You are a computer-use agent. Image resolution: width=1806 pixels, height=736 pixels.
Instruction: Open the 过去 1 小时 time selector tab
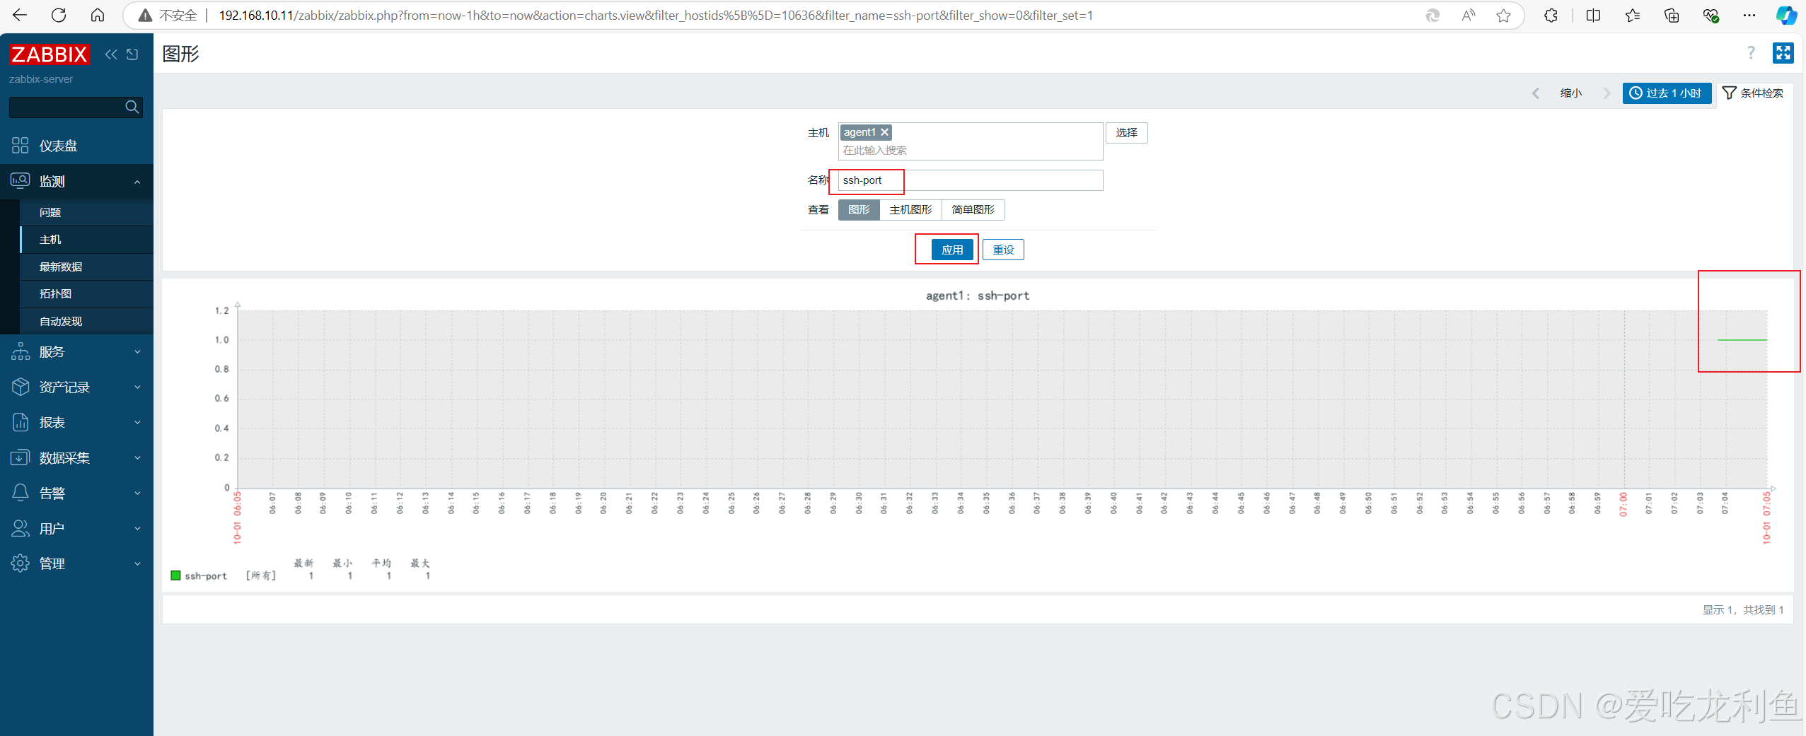click(x=1666, y=93)
